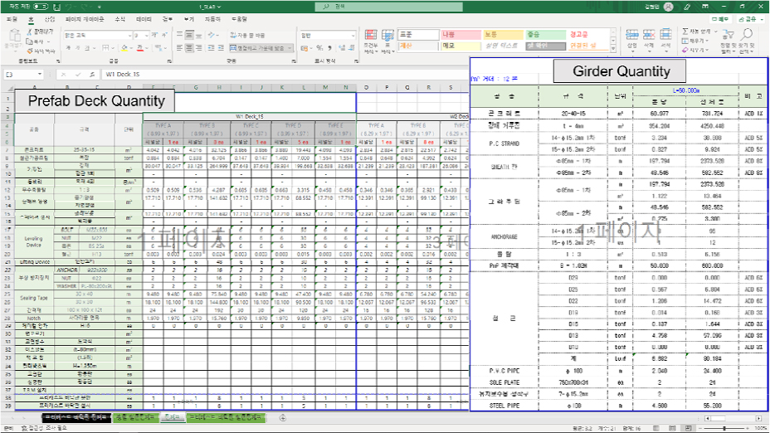Apply the yellow fill color bucket

pos(124,47)
